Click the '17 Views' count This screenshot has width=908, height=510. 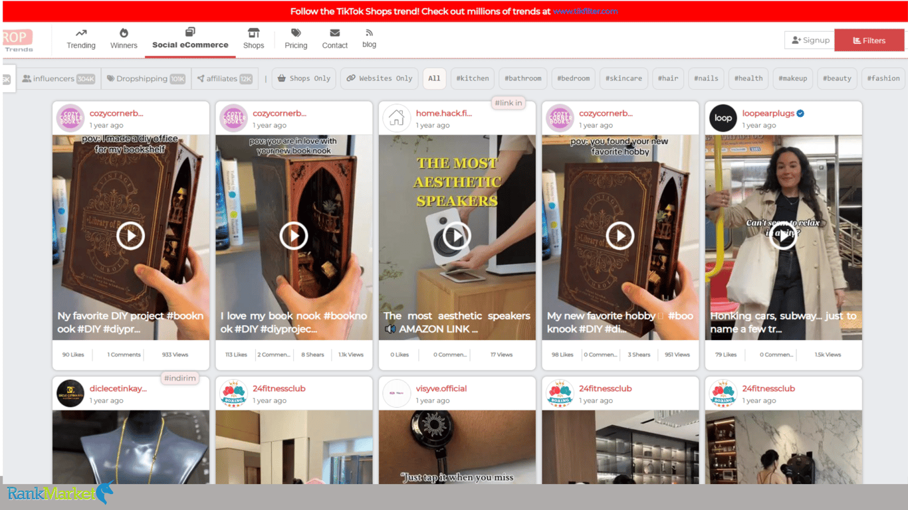click(x=502, y=355)
